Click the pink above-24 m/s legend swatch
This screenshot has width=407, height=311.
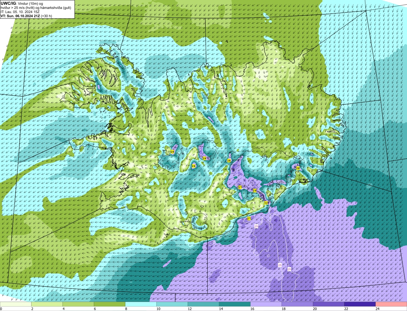(391, 304)
